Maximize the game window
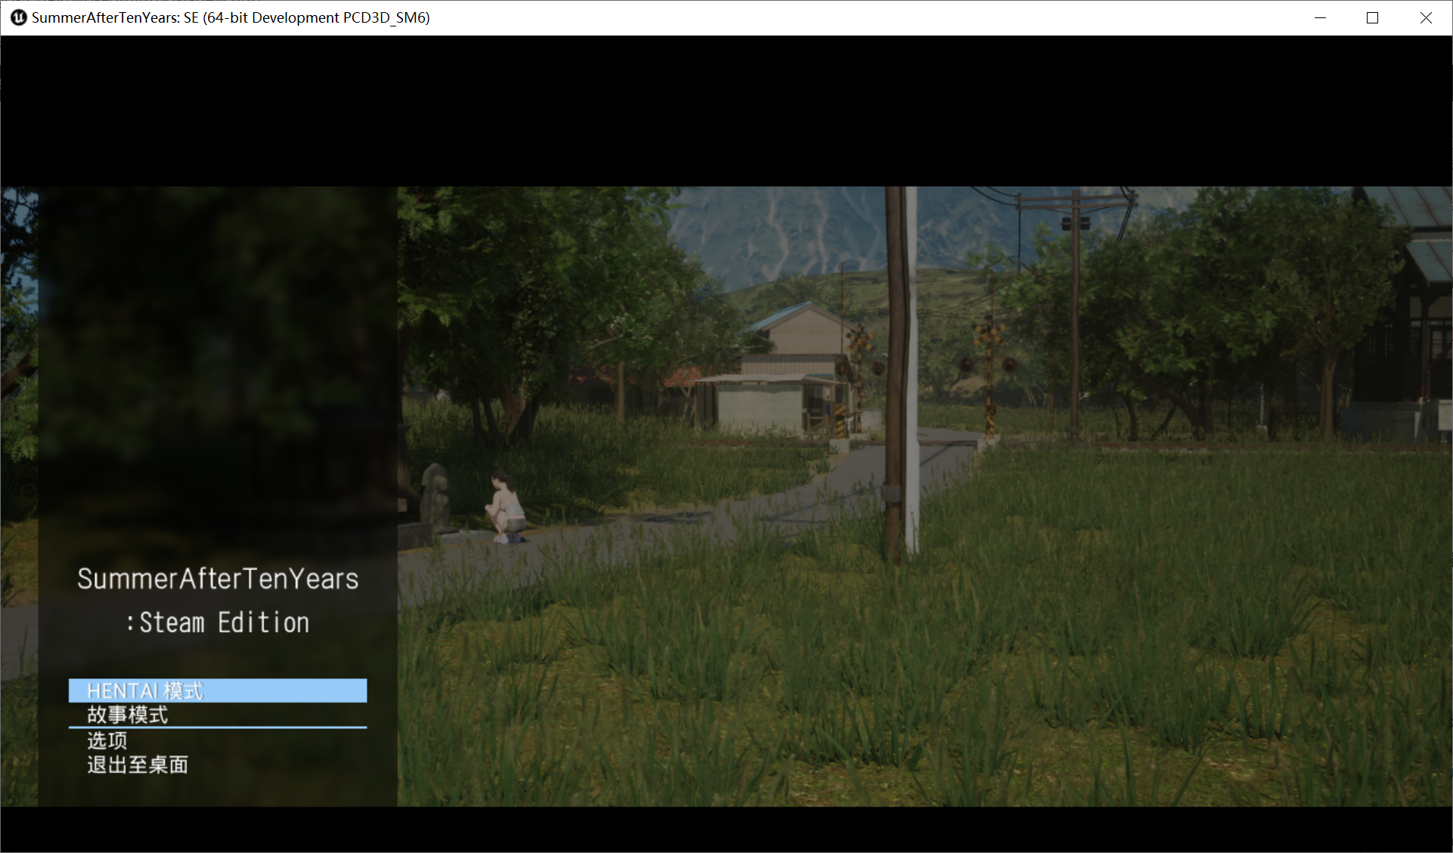 pyautogui.click(x=1372, y=17)
